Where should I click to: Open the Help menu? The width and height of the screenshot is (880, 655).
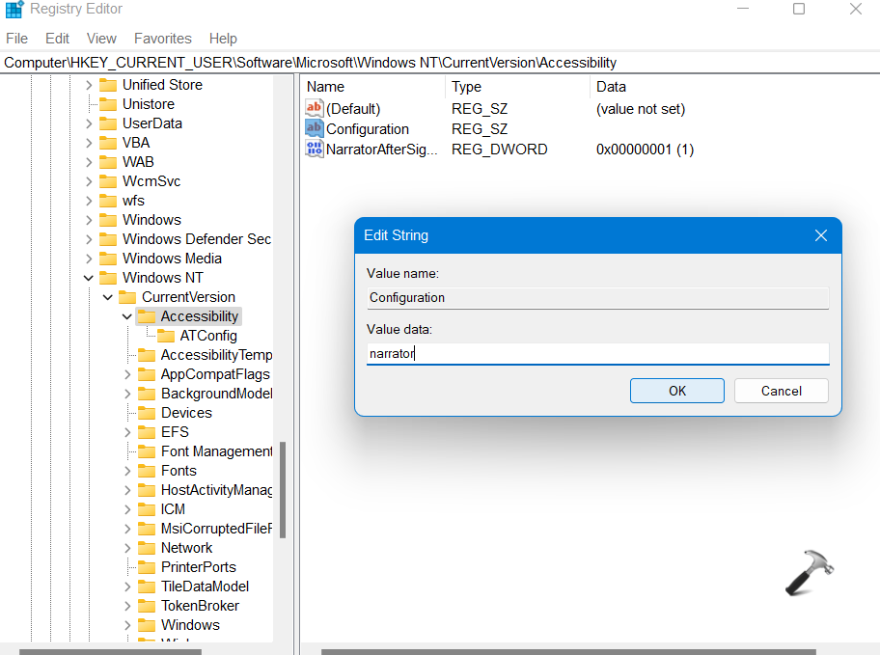tap(223, 39)
